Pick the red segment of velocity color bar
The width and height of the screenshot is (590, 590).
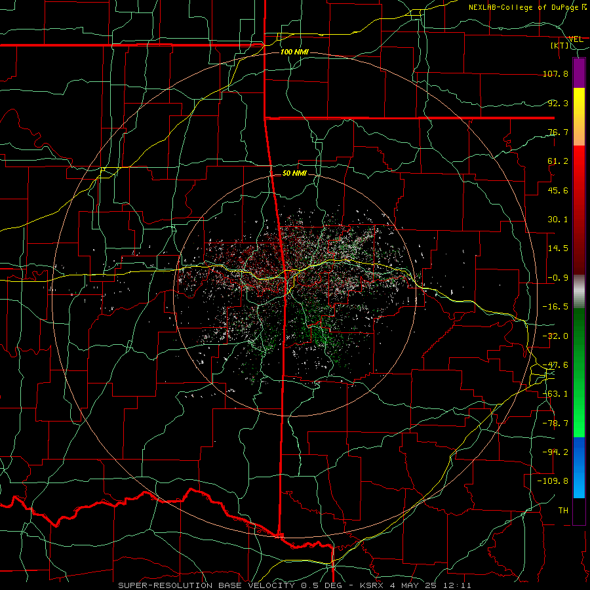click(x=579, y=210)
